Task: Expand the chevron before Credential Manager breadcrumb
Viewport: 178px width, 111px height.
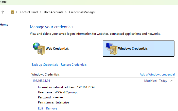Action: pos(66,12)
